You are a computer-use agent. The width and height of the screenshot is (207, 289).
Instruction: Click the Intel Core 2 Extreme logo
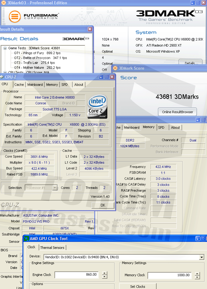tap(98, 106)
